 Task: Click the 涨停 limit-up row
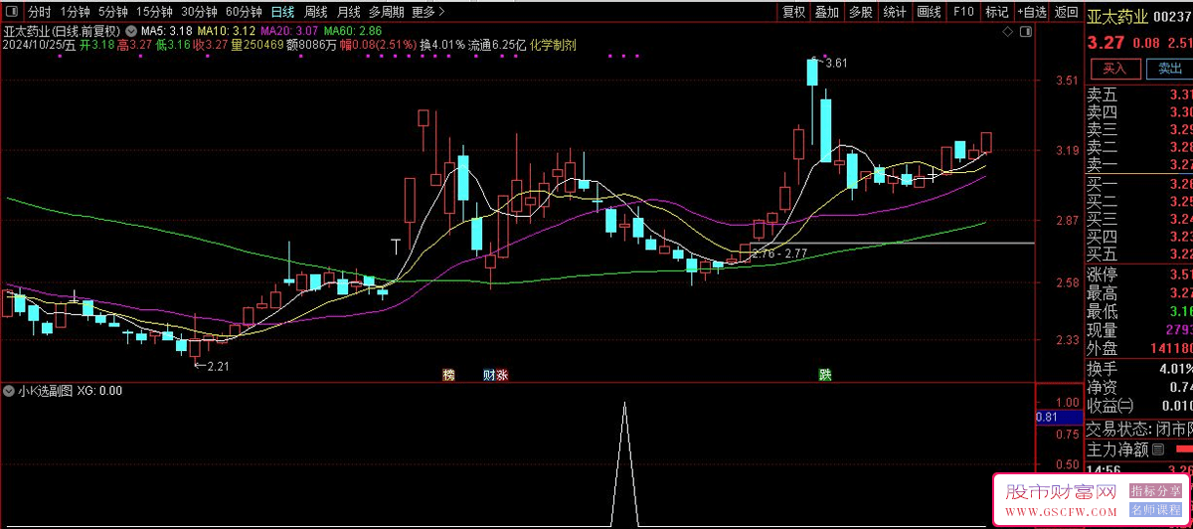click(1139, 275)
